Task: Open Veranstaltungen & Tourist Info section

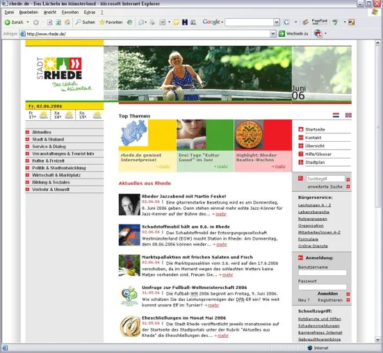Action: pyautogui.click(x=64, y=154)
